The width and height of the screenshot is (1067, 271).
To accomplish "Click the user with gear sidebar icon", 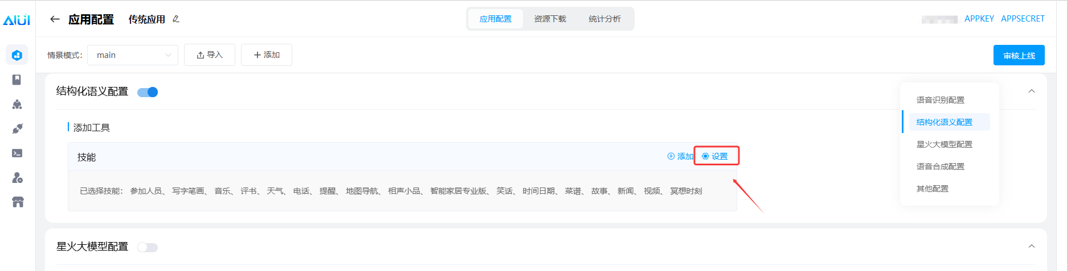I will coord(17,178).
